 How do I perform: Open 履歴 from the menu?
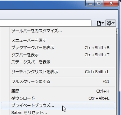(58, 91)
